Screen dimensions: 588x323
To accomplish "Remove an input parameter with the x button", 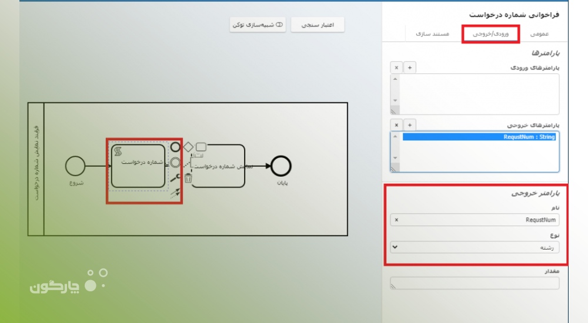I will pos(396,68).
